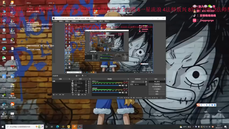Undock the scenes panel via header icon
Screen dimensions: 229x129
tap(69, 79)
